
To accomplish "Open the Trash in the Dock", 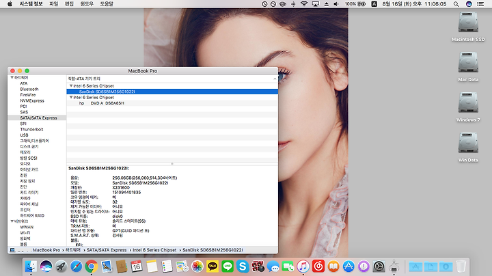I will (461, 266).
